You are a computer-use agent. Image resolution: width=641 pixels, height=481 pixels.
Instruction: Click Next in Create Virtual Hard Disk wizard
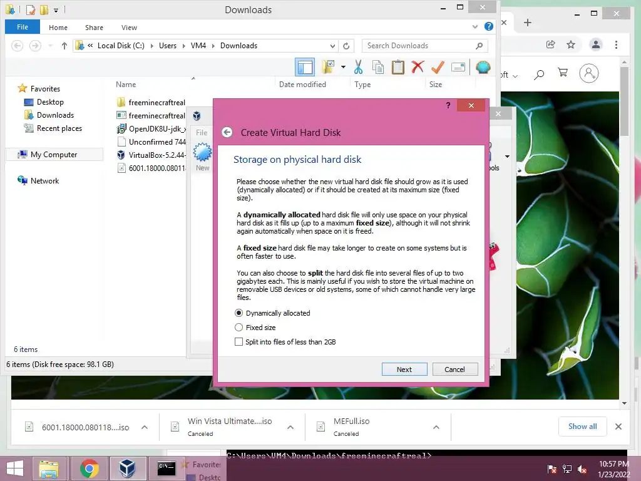coord(404,370)
